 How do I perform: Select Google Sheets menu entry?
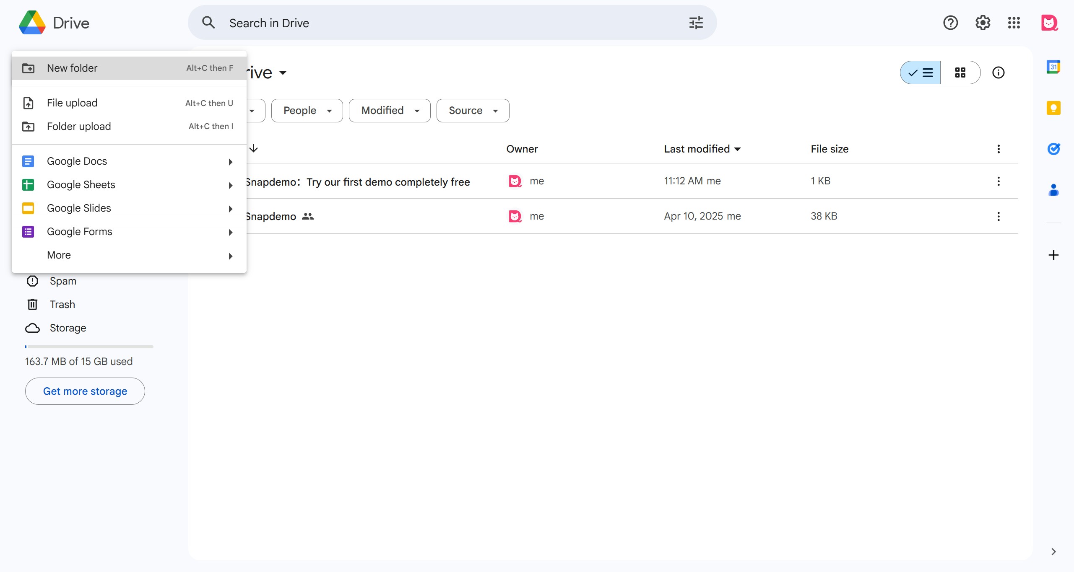pyautogui.click(x=129, y=184)
